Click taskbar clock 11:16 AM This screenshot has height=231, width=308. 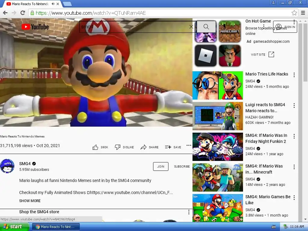(297, 227)
